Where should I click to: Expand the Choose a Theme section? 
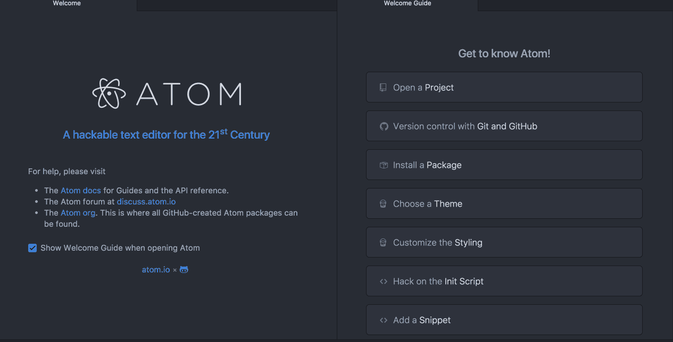pos(504,203)
